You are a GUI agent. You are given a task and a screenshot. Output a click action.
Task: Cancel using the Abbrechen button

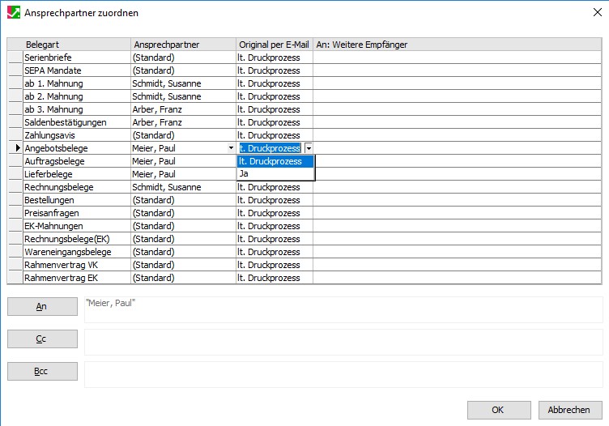(x=570, y=410)
